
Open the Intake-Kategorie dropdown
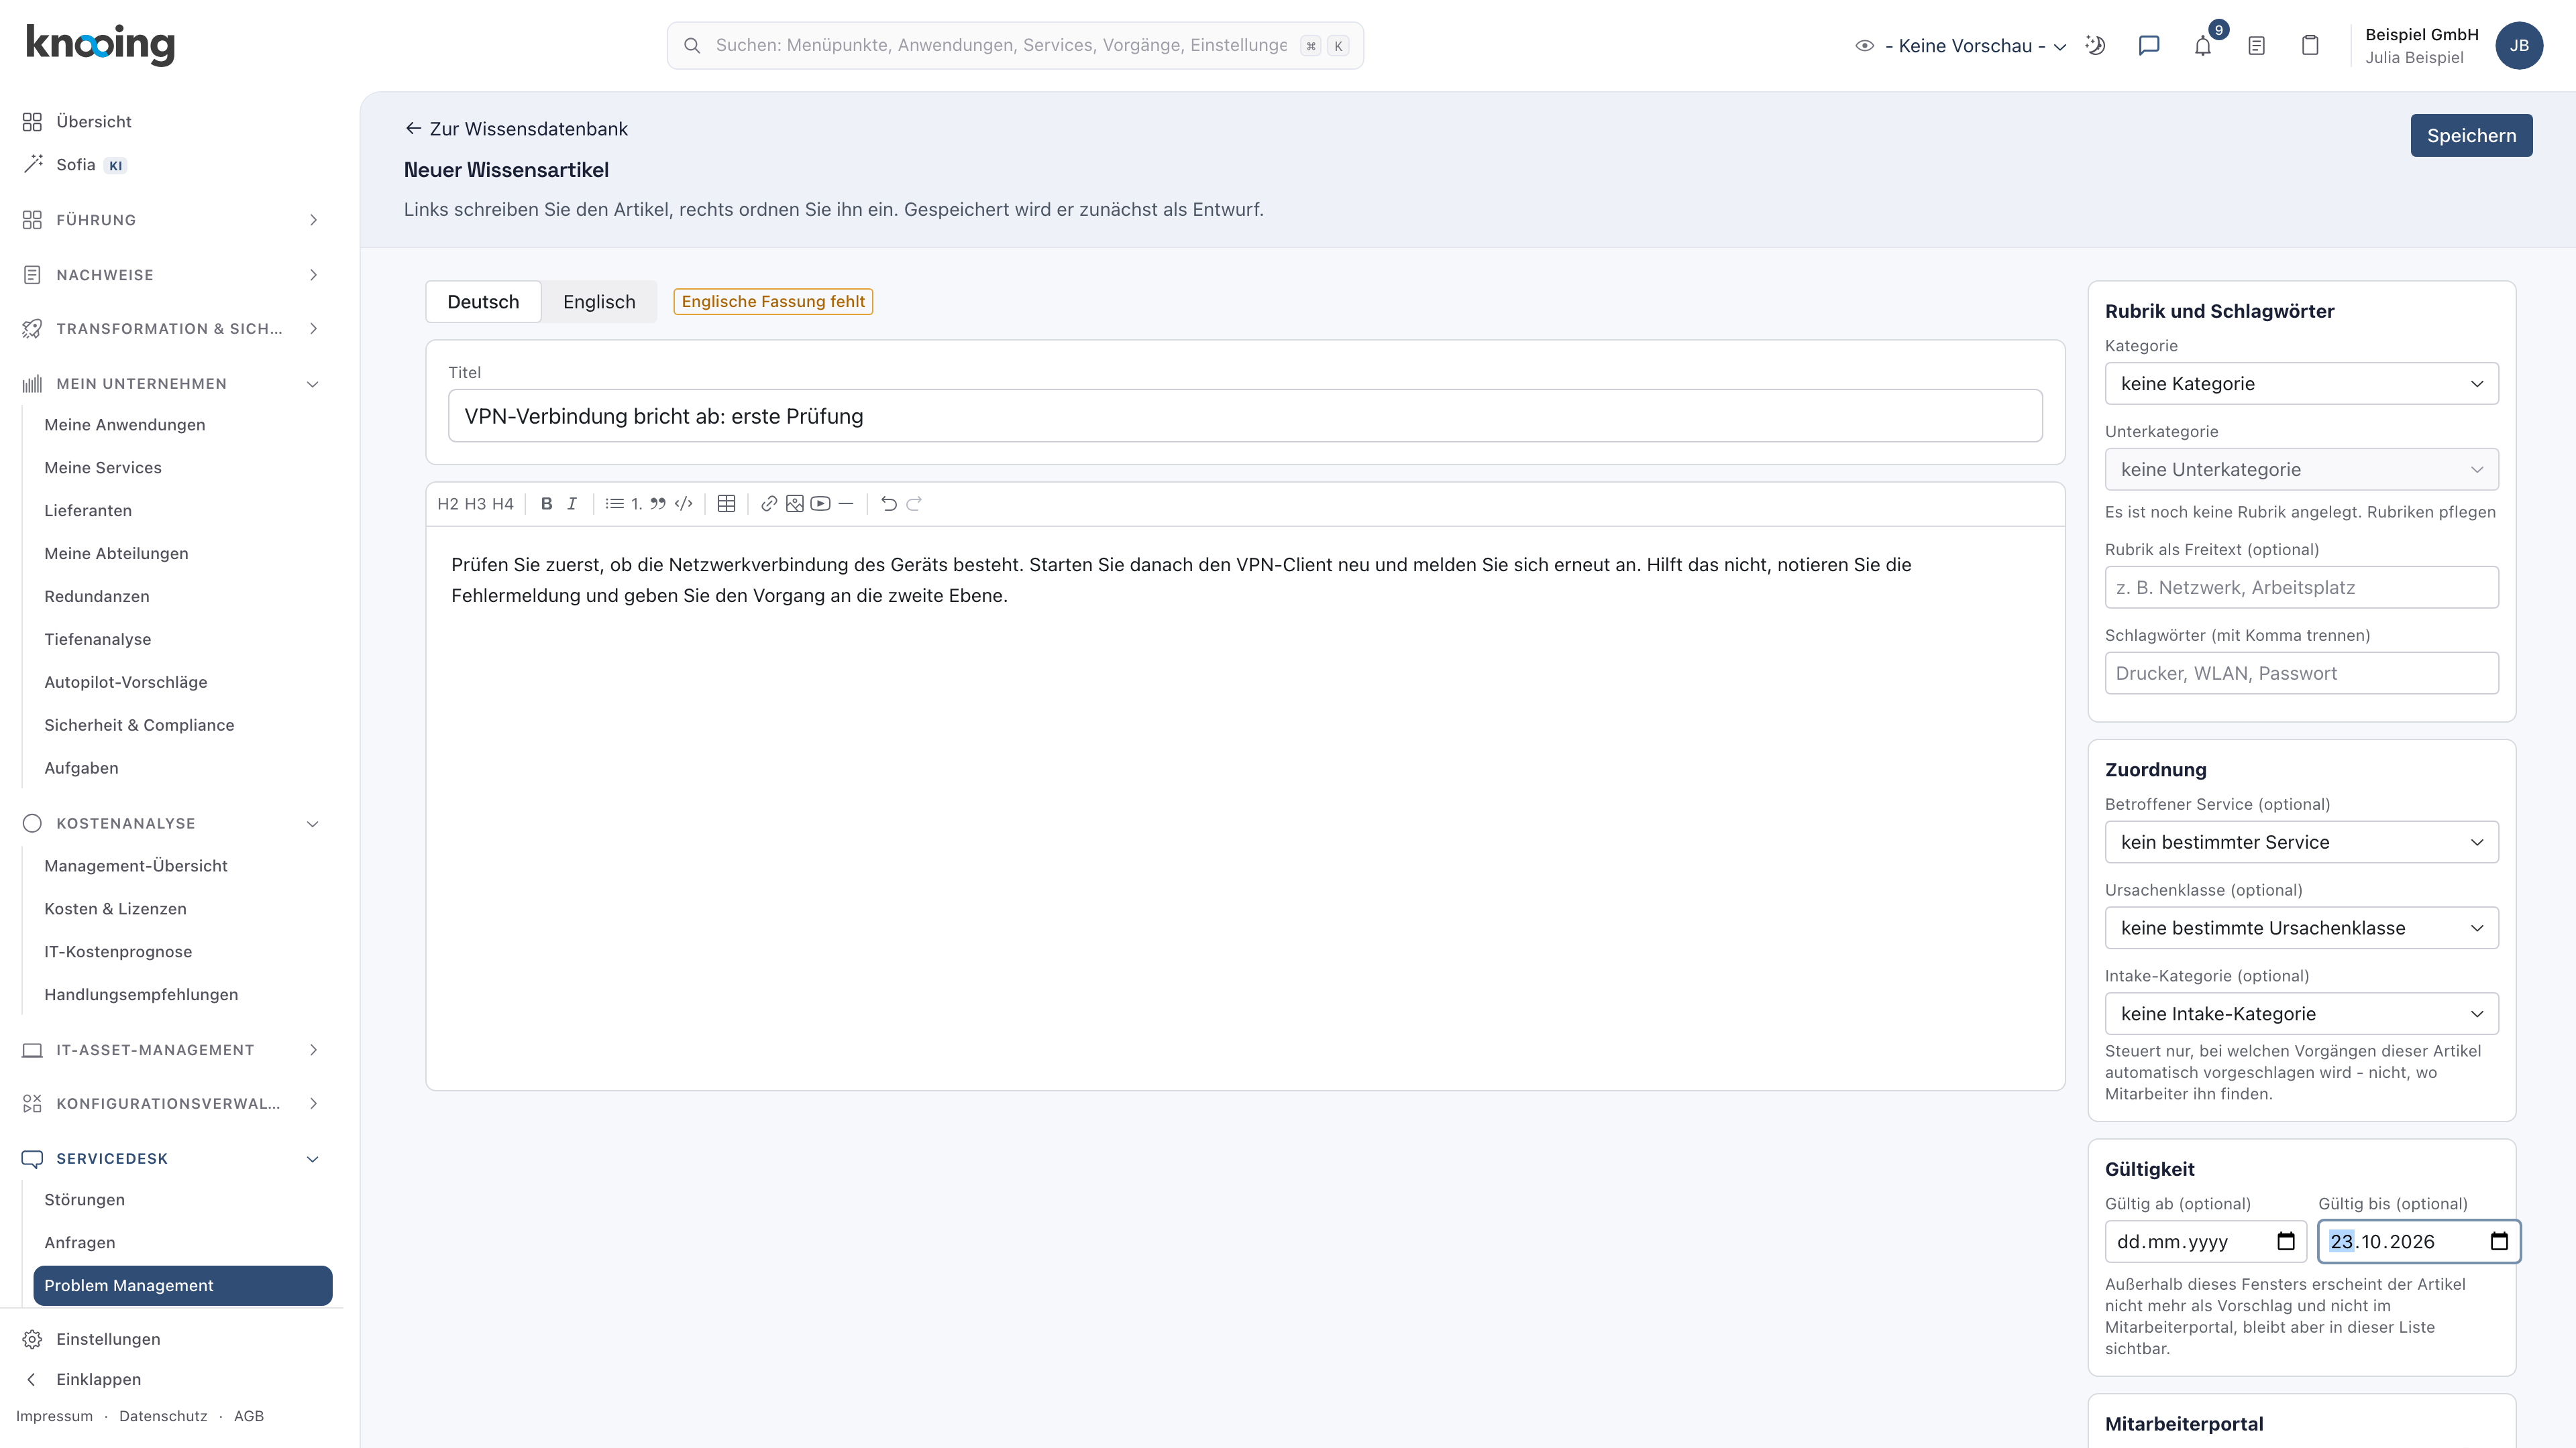pos(2301,1014)
